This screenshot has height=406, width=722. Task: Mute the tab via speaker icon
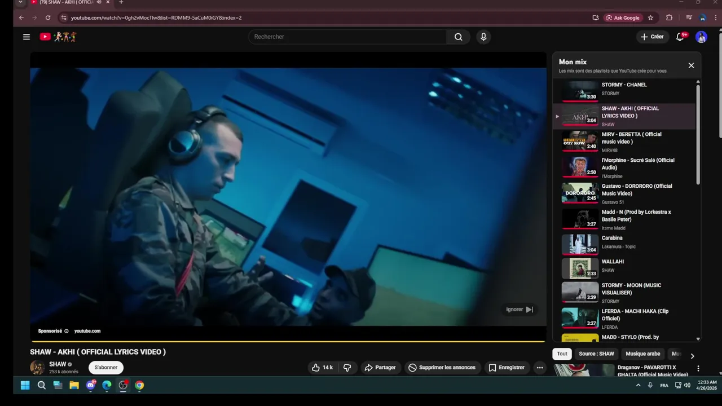[x=99, y=2]
